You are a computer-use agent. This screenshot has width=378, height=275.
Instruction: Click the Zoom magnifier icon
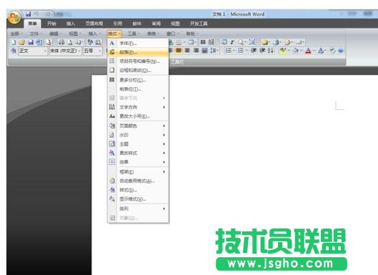click(241, 42)
